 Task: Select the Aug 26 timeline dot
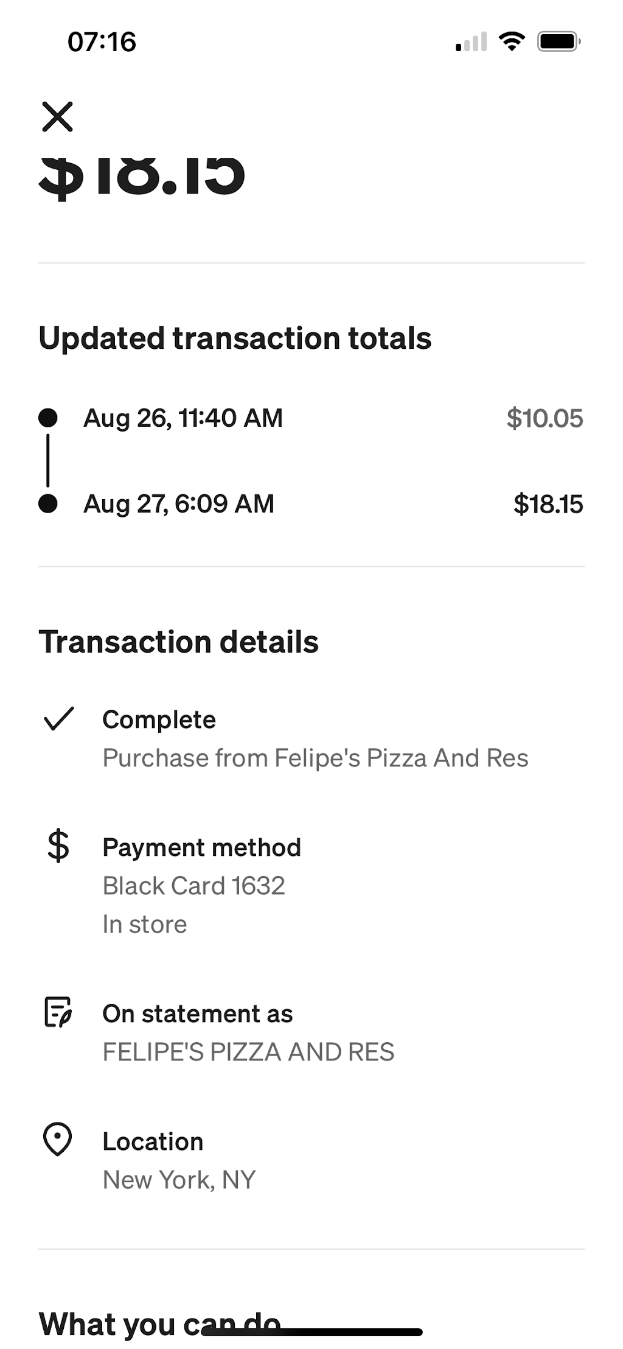[x=48, y=418]
